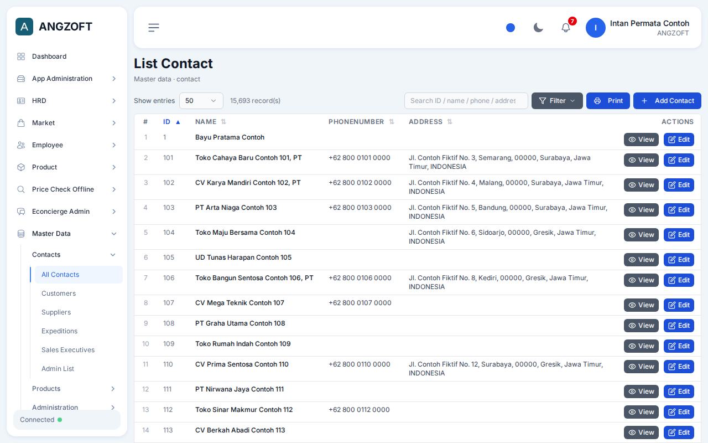View Toko Rumah Indah Contoh 109
Viewport: 708px width, 443px height.
coord(641,346)
